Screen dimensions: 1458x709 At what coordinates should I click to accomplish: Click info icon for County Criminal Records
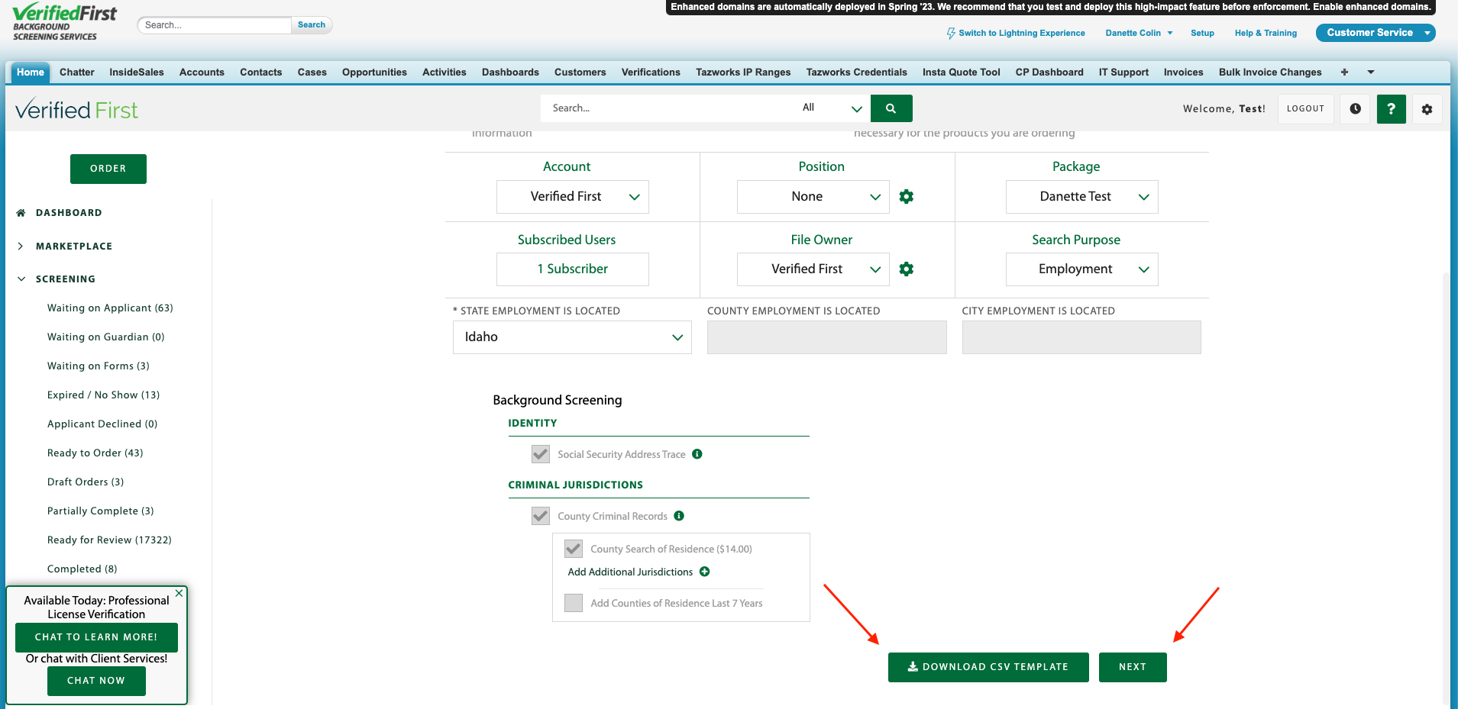point(679,516)
